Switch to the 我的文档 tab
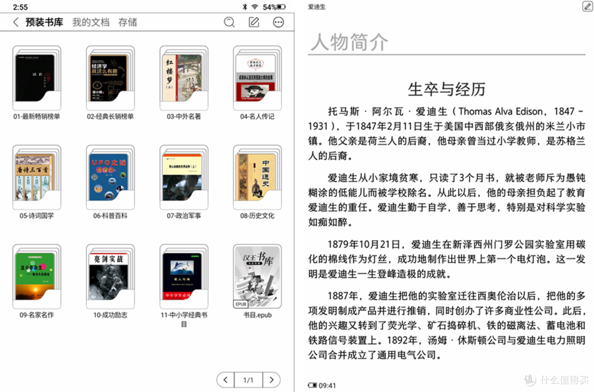Viewport: 594px width, 392px height. [x=91, y=23]
